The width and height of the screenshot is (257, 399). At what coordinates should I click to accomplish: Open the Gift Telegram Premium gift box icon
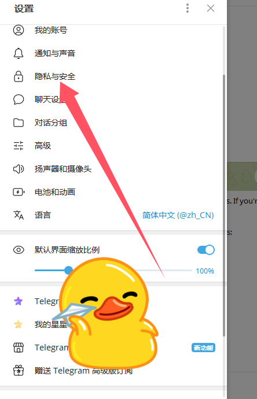pos(19,371)
